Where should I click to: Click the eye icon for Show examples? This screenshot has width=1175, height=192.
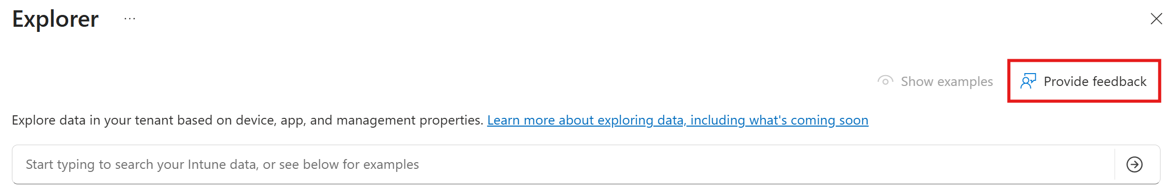click(x=885, y=81)
